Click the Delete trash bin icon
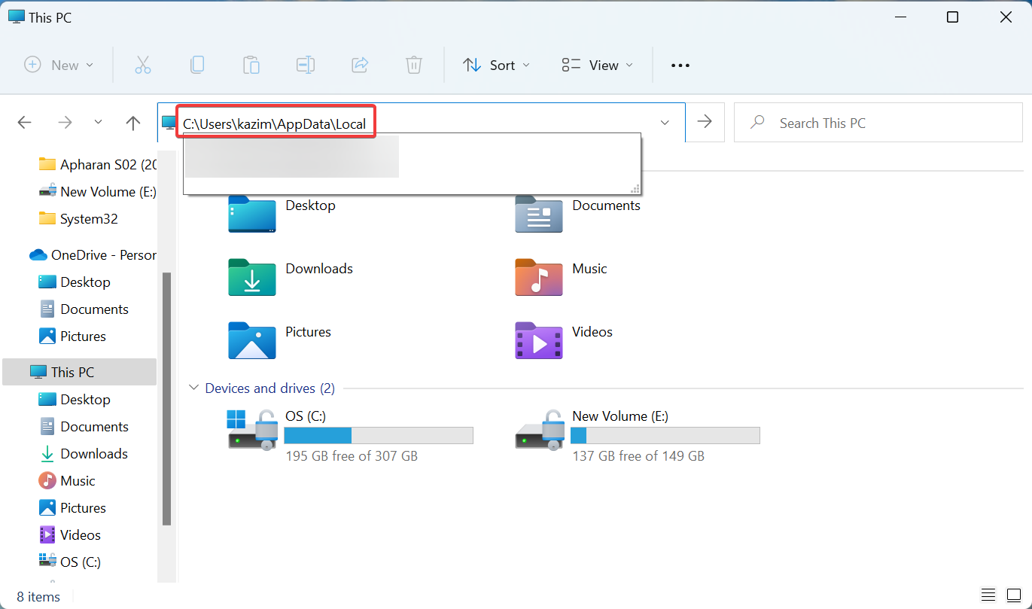The height and width of the screenshot is (609, 1032). (x=414, y=65)
